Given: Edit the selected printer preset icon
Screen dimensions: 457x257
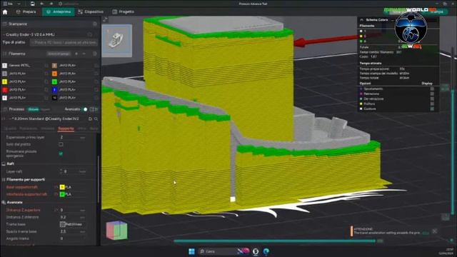Looking at the screenshot, I should click(x=91, y=34).
